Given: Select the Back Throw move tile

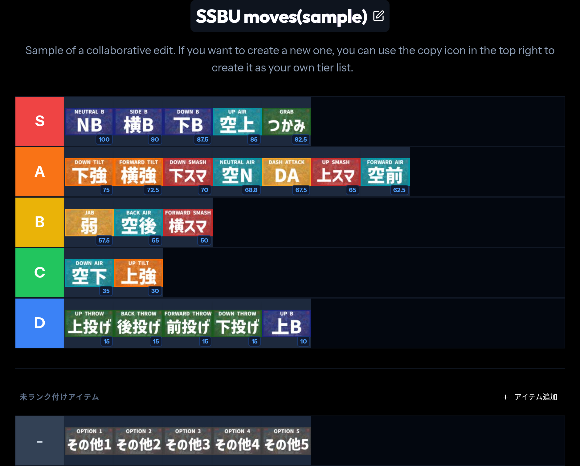Looking at the screenshot, I should point(139,323).
